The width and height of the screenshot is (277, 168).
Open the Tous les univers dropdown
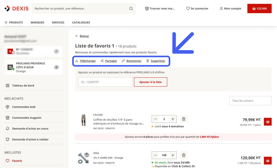250,101
